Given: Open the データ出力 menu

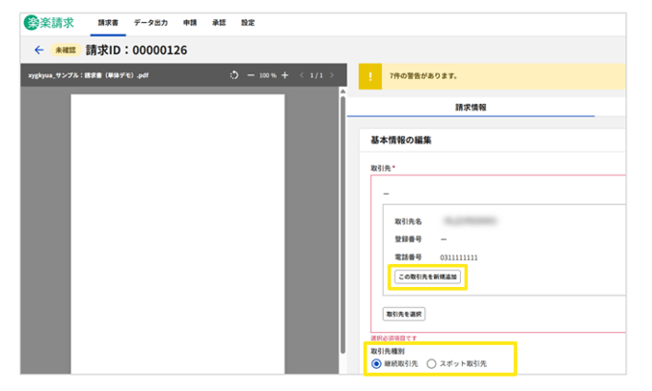Looking at the screenshot, I should click(149, 22).
